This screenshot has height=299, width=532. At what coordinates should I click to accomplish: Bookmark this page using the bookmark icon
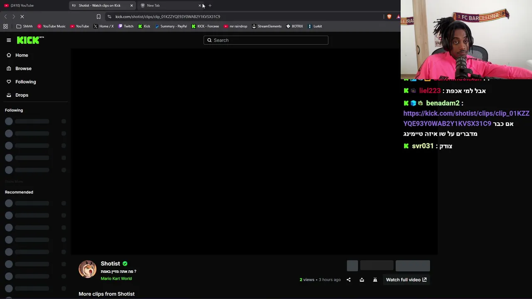click(99, 17)
